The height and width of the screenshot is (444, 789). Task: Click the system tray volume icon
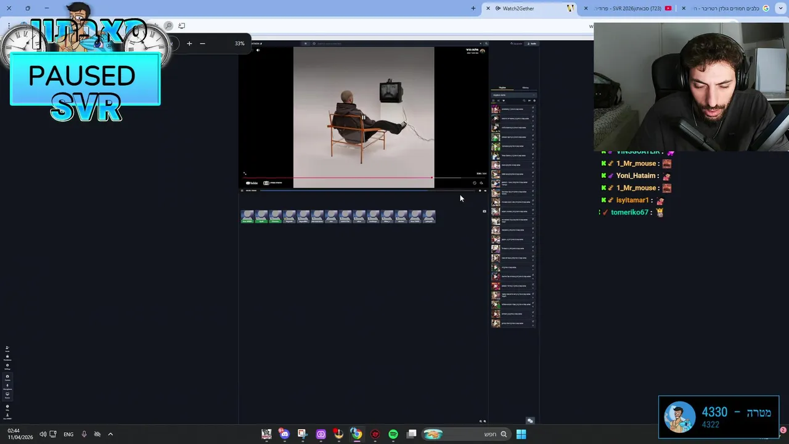pyautogui.click(x=43, y=434)
